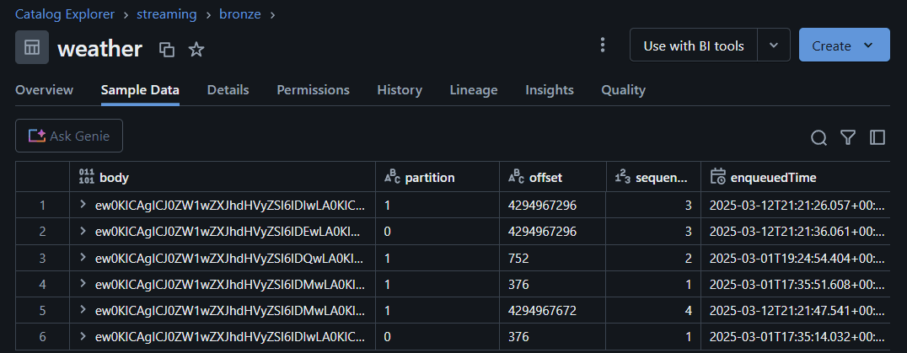Click the string type icon on partition column
Image resolution: width=907 pixels, height=353 pixels.
click(x=392, y=178)
